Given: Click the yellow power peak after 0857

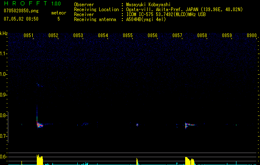Looking at the screenshot, I should tap(190, 161).
